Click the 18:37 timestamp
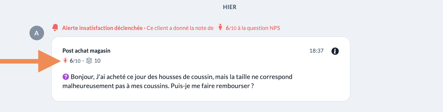 316,51
